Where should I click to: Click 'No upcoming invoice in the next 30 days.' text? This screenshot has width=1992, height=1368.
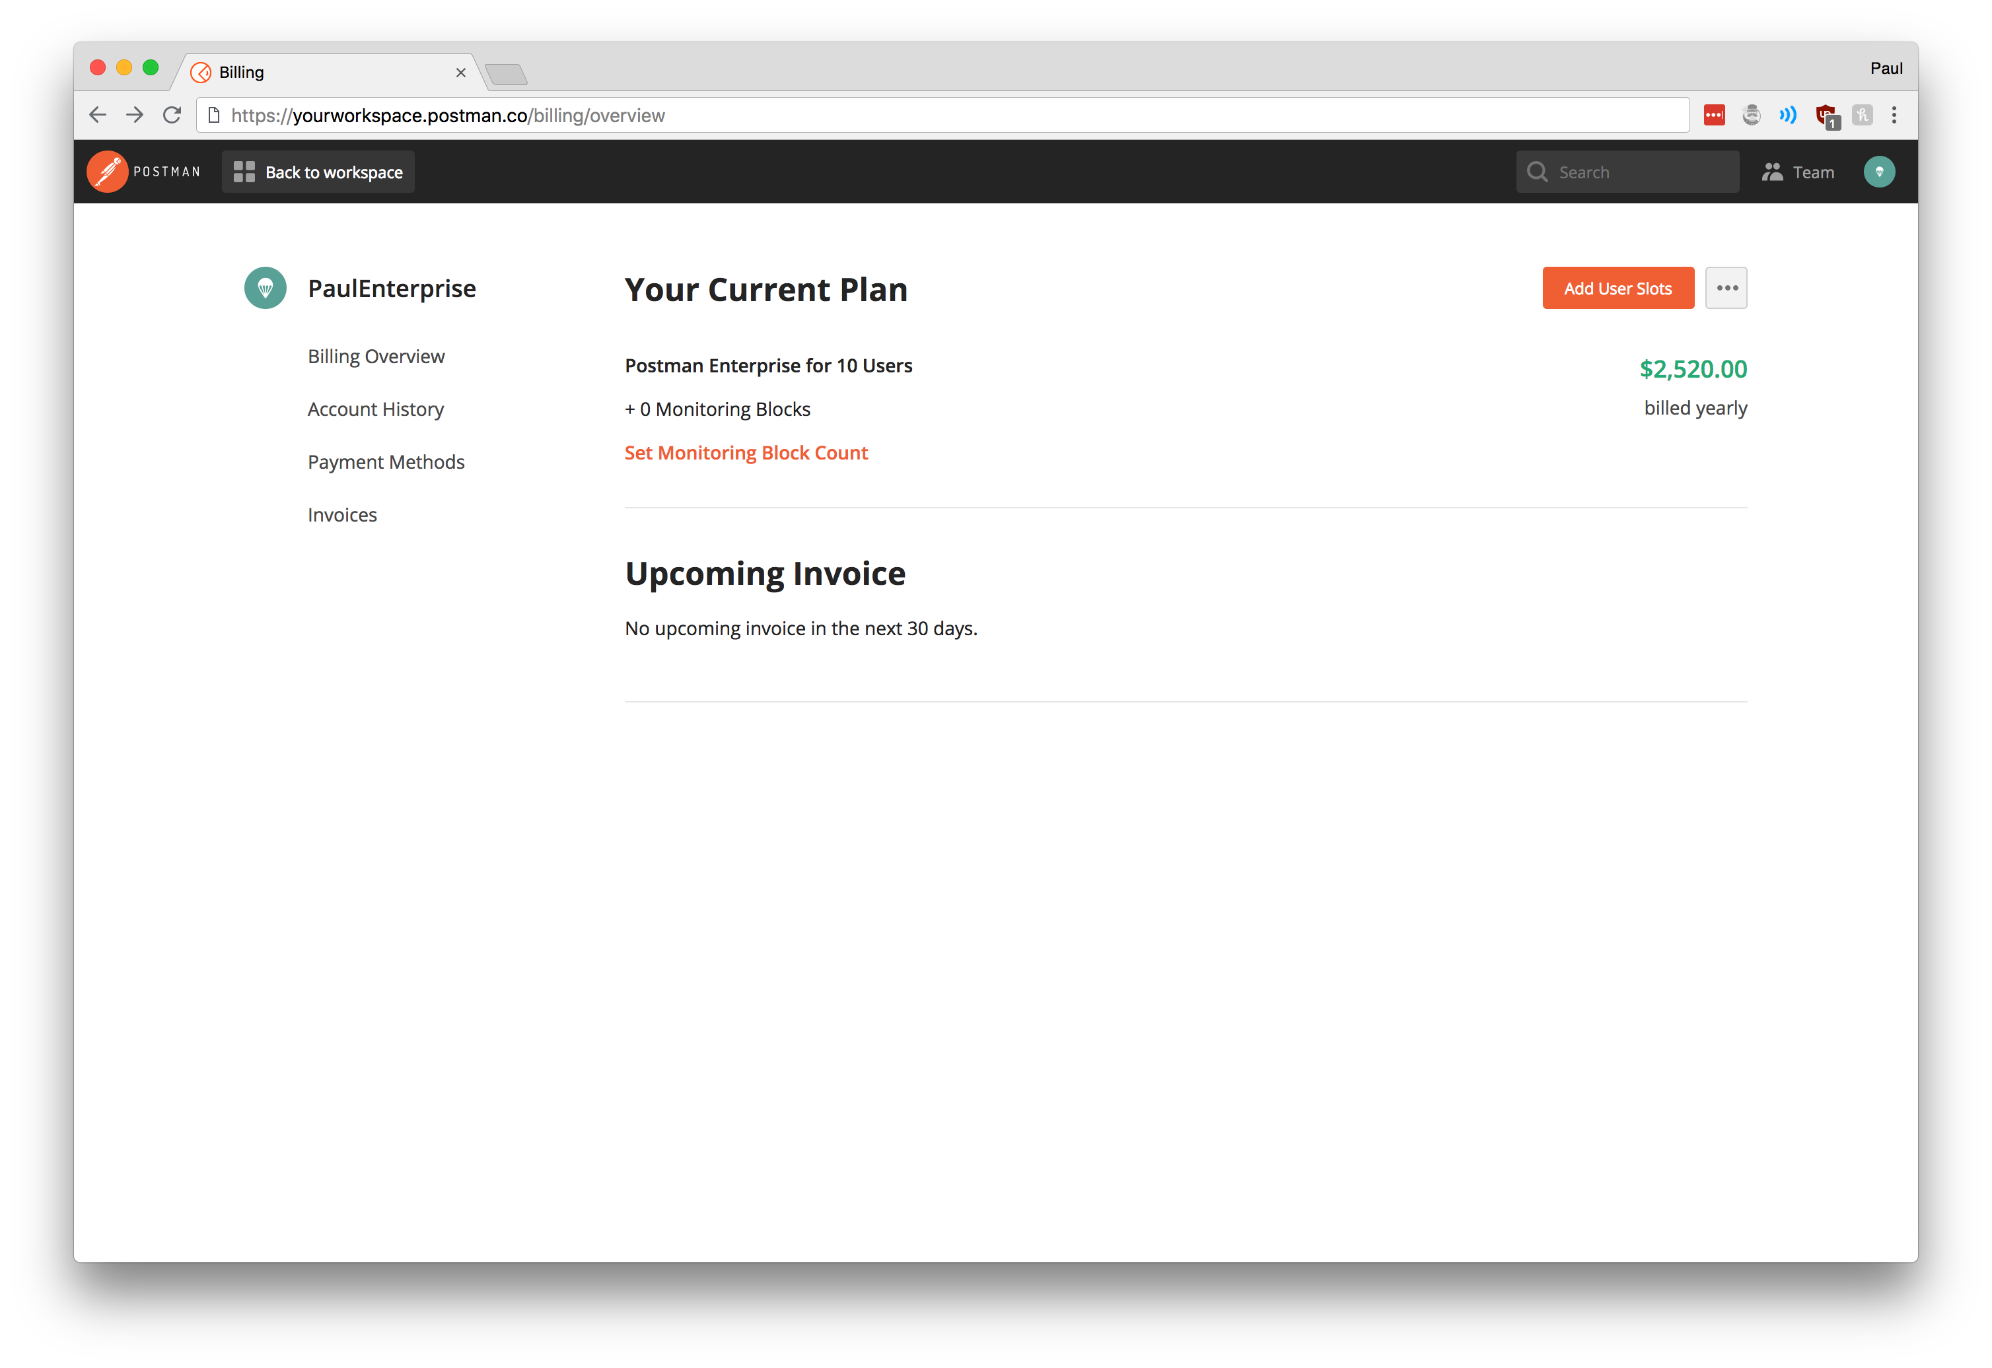point(801,629)
